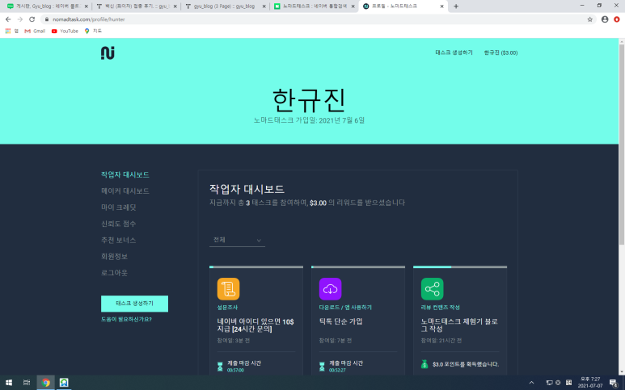Click the 00:57:00 deadline timer text
Viewport: 625px width, 390px height.
click(235, 371)
